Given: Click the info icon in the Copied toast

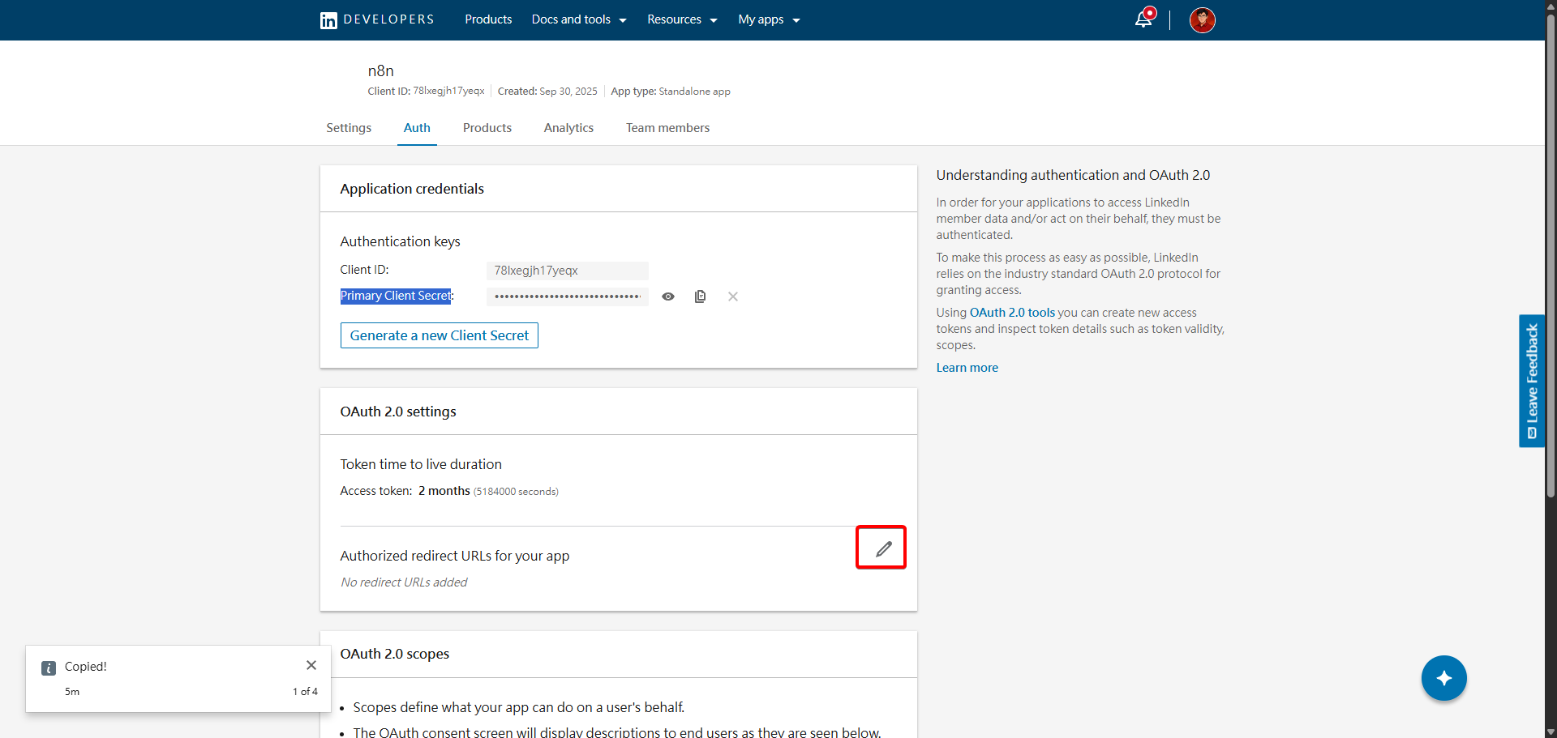Looking at the screenshot, I should (x=48, y=668).
